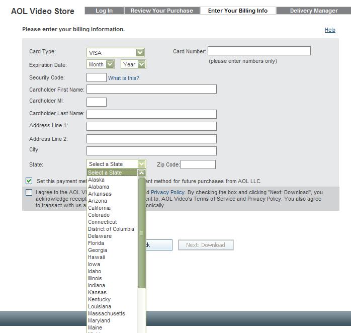Viewport: 351px width, 333px height.
Task: Choose Select a State list option
Action: point(112,173)
